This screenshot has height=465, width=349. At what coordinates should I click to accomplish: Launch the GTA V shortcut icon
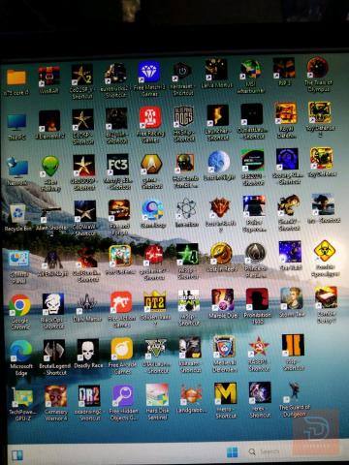tap(156, 348)
